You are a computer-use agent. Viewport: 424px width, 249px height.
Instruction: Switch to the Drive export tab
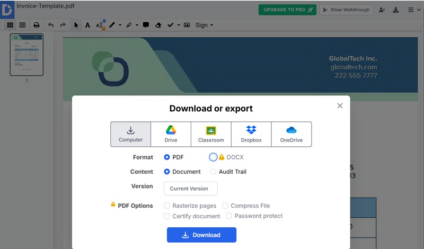point(171,134)
